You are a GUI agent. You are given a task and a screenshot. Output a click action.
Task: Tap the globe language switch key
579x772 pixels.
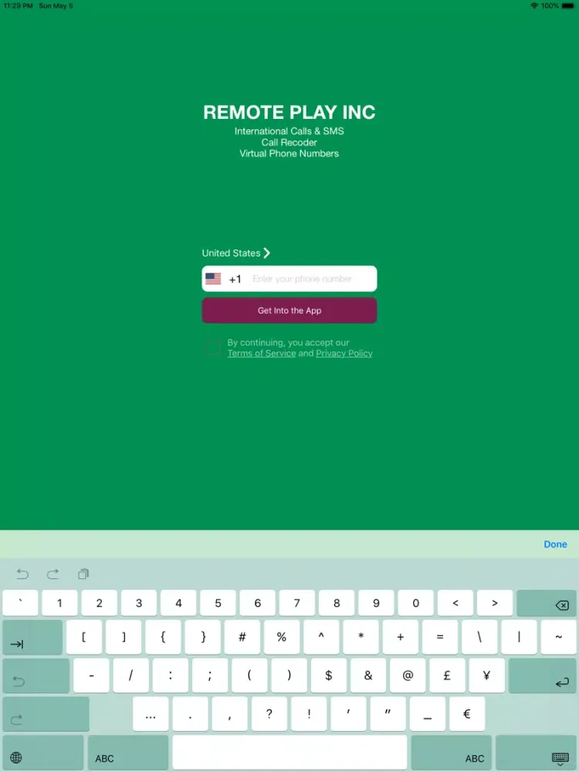[42, 752]
